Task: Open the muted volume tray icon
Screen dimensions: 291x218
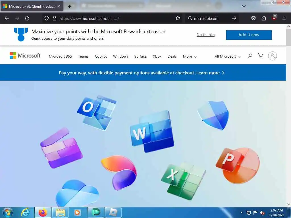Action: [262, 213]
